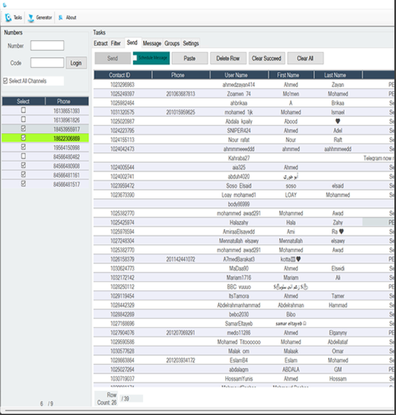The width and height of the screenshot is (396, 415).
Task: Select last name cell Abdellatiaf
Action: [338, 342]
